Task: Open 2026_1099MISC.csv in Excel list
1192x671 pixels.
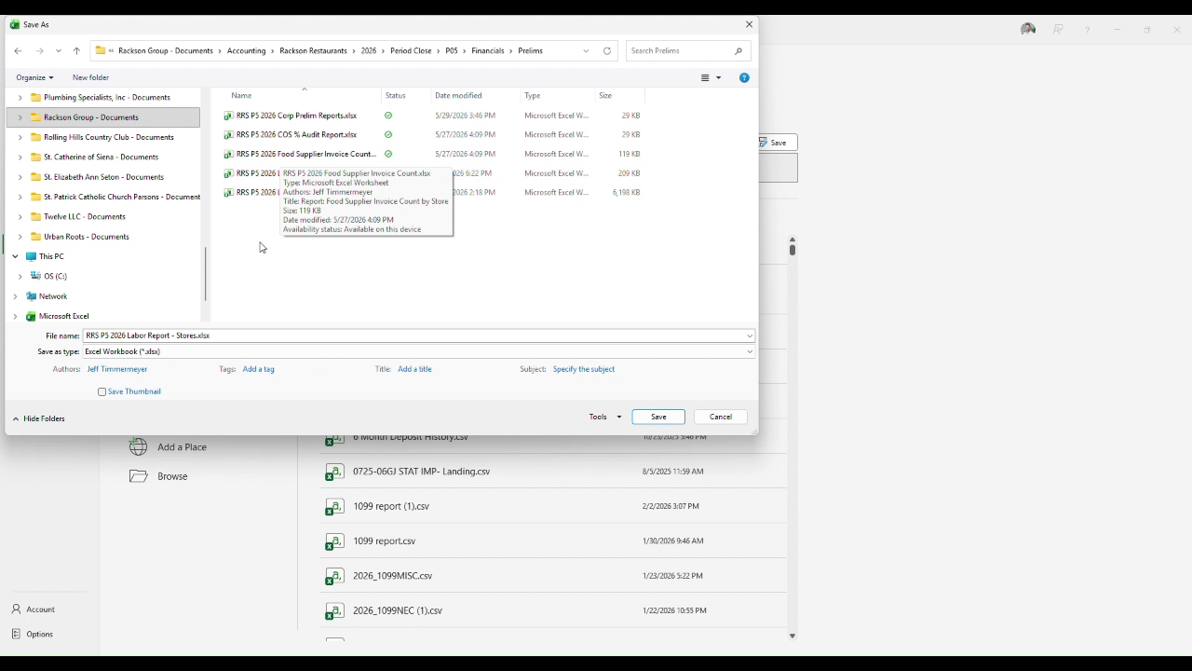Action: pyautogui.click(x=392, y=576)
